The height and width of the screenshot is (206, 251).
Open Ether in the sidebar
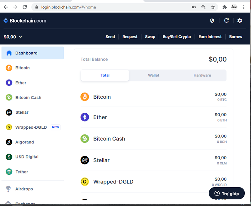21,83
